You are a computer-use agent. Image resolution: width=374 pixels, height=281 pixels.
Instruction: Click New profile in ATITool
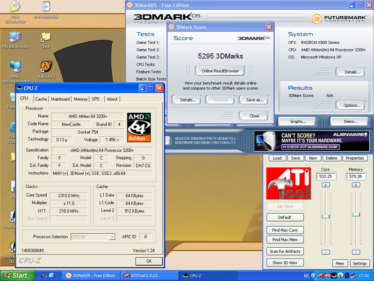[313, 158]
